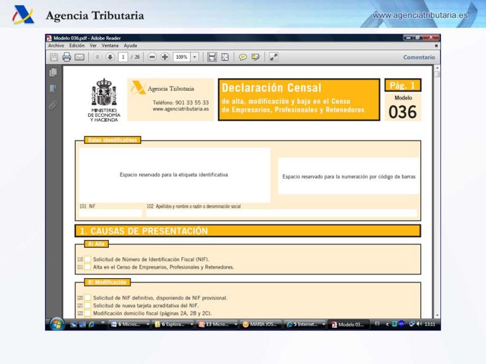Click the print icon in the toolbar
This screenshot has width=486, height=364.
tap(66, 57)
